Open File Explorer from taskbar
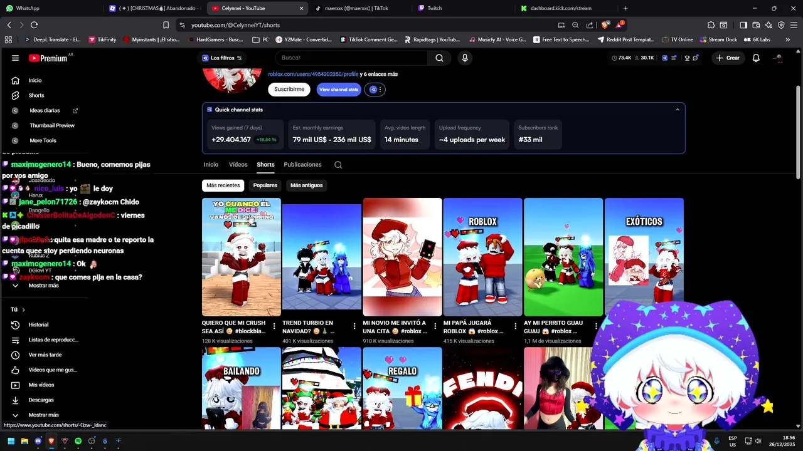This screenshot has width=803, height=451. 24,441
